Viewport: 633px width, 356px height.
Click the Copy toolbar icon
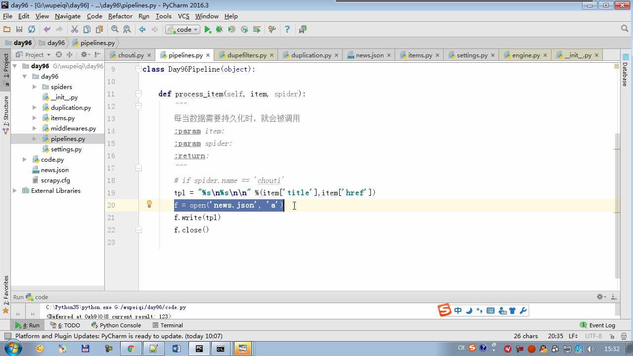[x=87, y=30]
